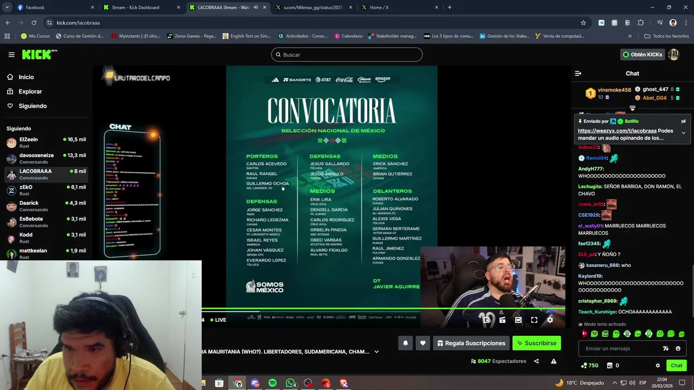694x390 pixels.
Task: Open davooxeneize channel in following list
Action: click(x=46, y=158)
